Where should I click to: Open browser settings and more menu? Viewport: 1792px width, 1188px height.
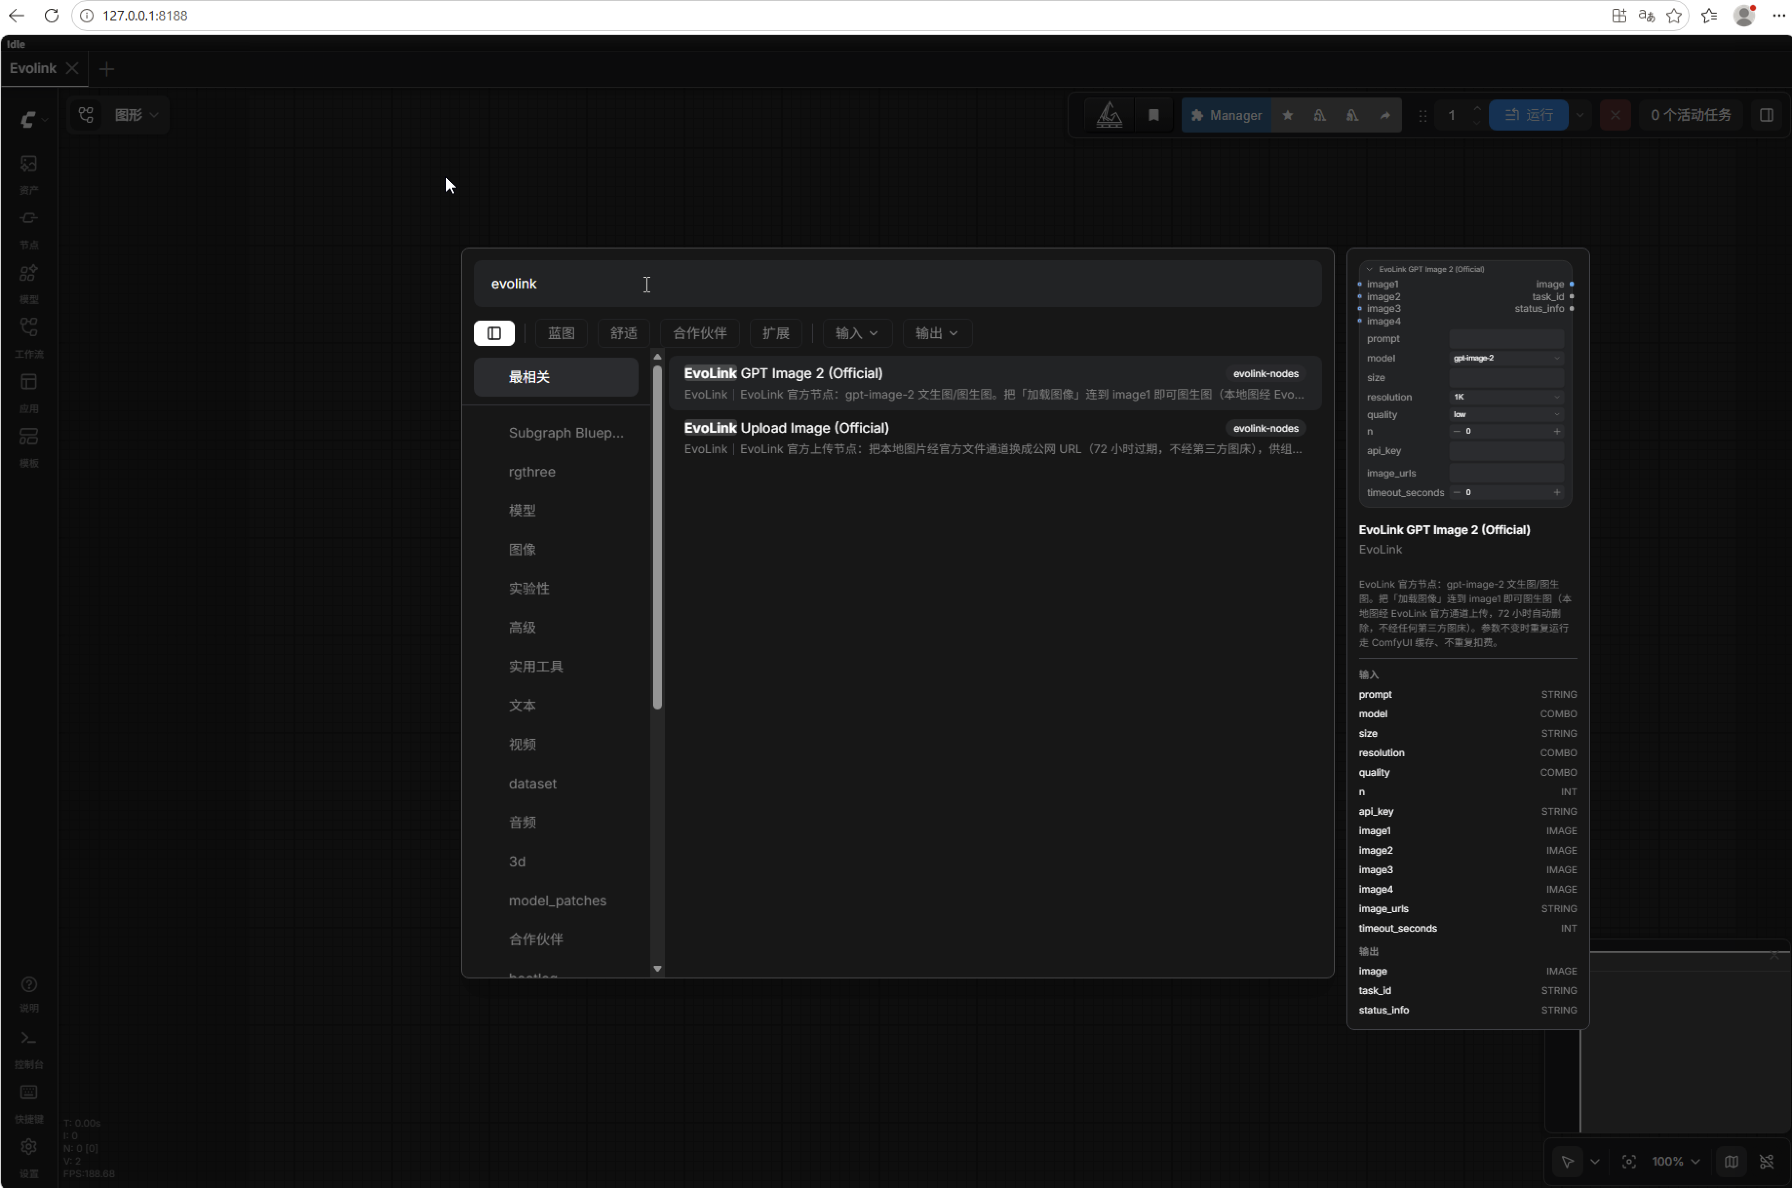(x=1778, y=15)
